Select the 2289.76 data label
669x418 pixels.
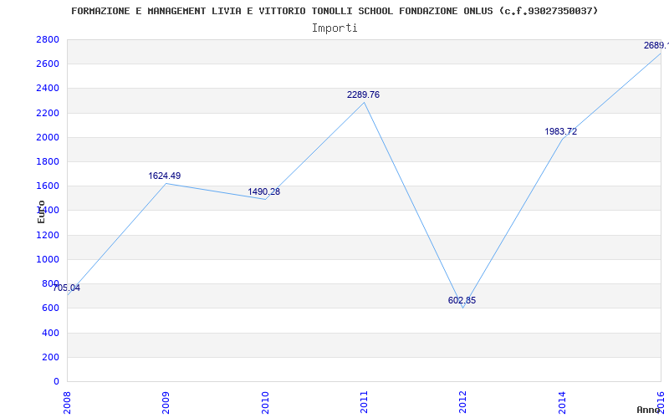(x=363, y=94)
